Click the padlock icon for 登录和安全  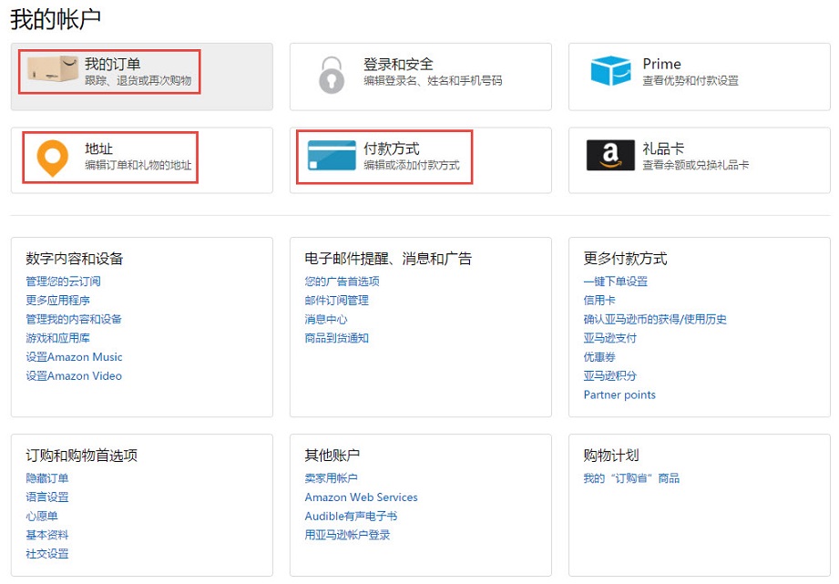(x=332, y=75)
